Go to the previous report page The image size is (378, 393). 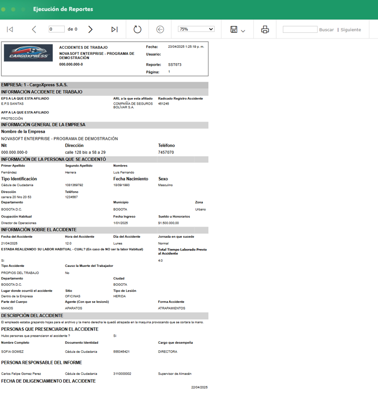click(34, 30)
